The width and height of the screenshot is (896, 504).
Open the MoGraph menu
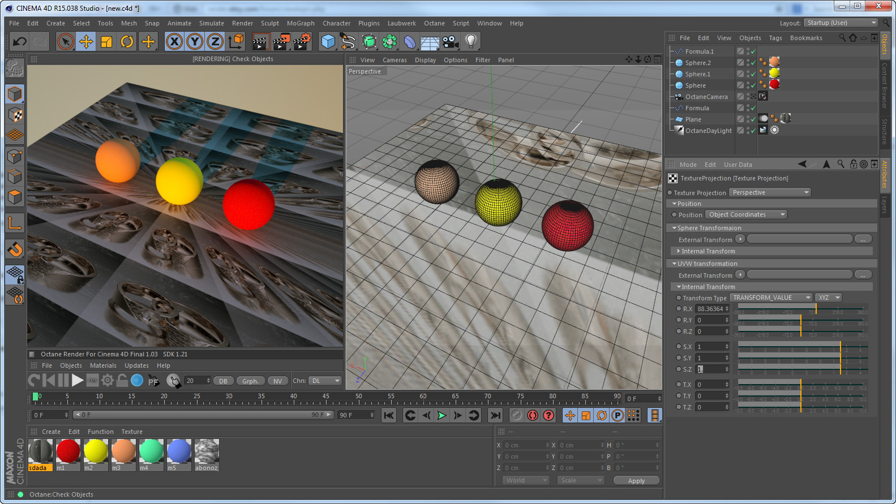point(301,23)
